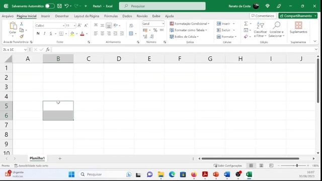Click the Percent style icon
The height and width of the screenshot is (181, 322).
coord(155,30)
